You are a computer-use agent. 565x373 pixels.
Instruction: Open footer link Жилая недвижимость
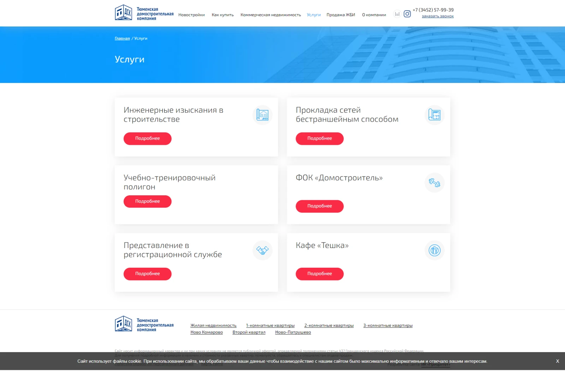(x=213, y=326)
